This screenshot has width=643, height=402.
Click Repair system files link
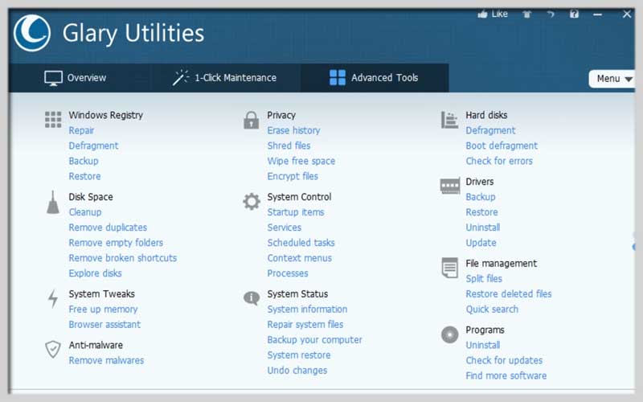[x=305, y=324]
